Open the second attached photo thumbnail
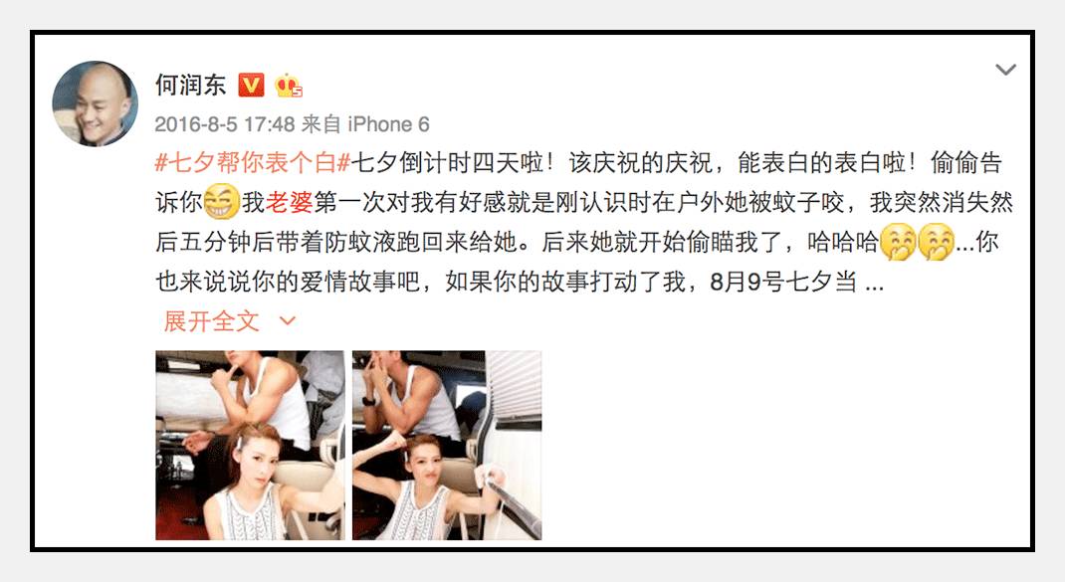The height and width of the screenshot is (582, 1065). (447, 445)
